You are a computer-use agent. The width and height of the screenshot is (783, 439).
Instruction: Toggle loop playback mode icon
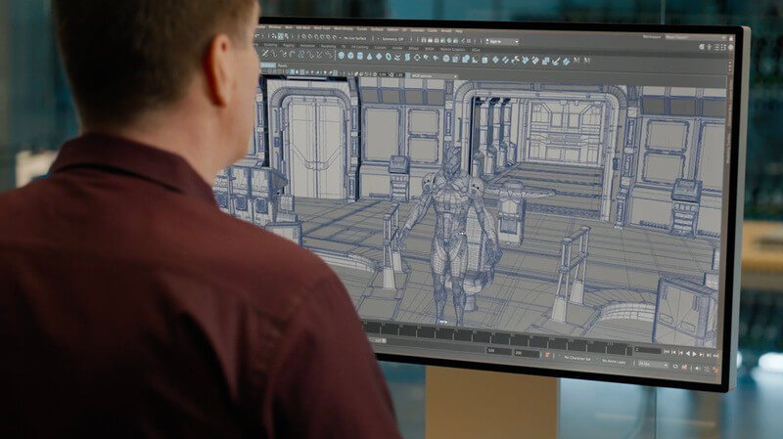(675, 367)
